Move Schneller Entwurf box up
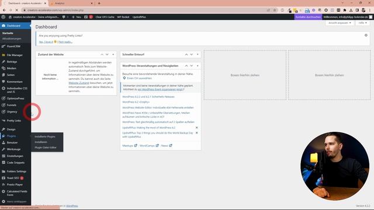 point(186,54)
